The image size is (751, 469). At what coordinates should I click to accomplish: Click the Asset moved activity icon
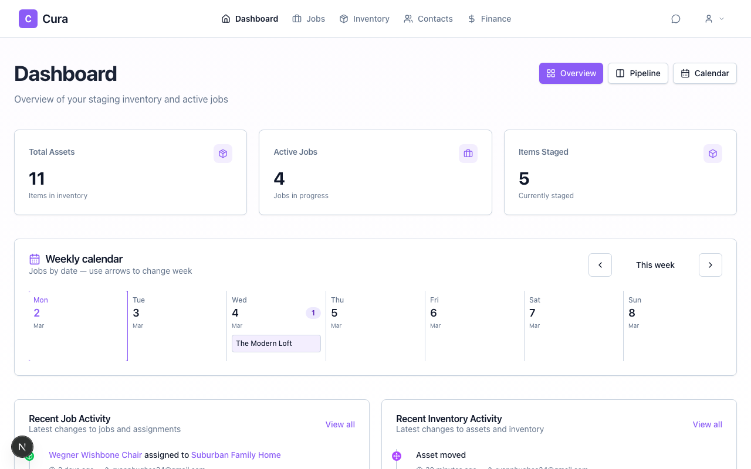point(397,456)
